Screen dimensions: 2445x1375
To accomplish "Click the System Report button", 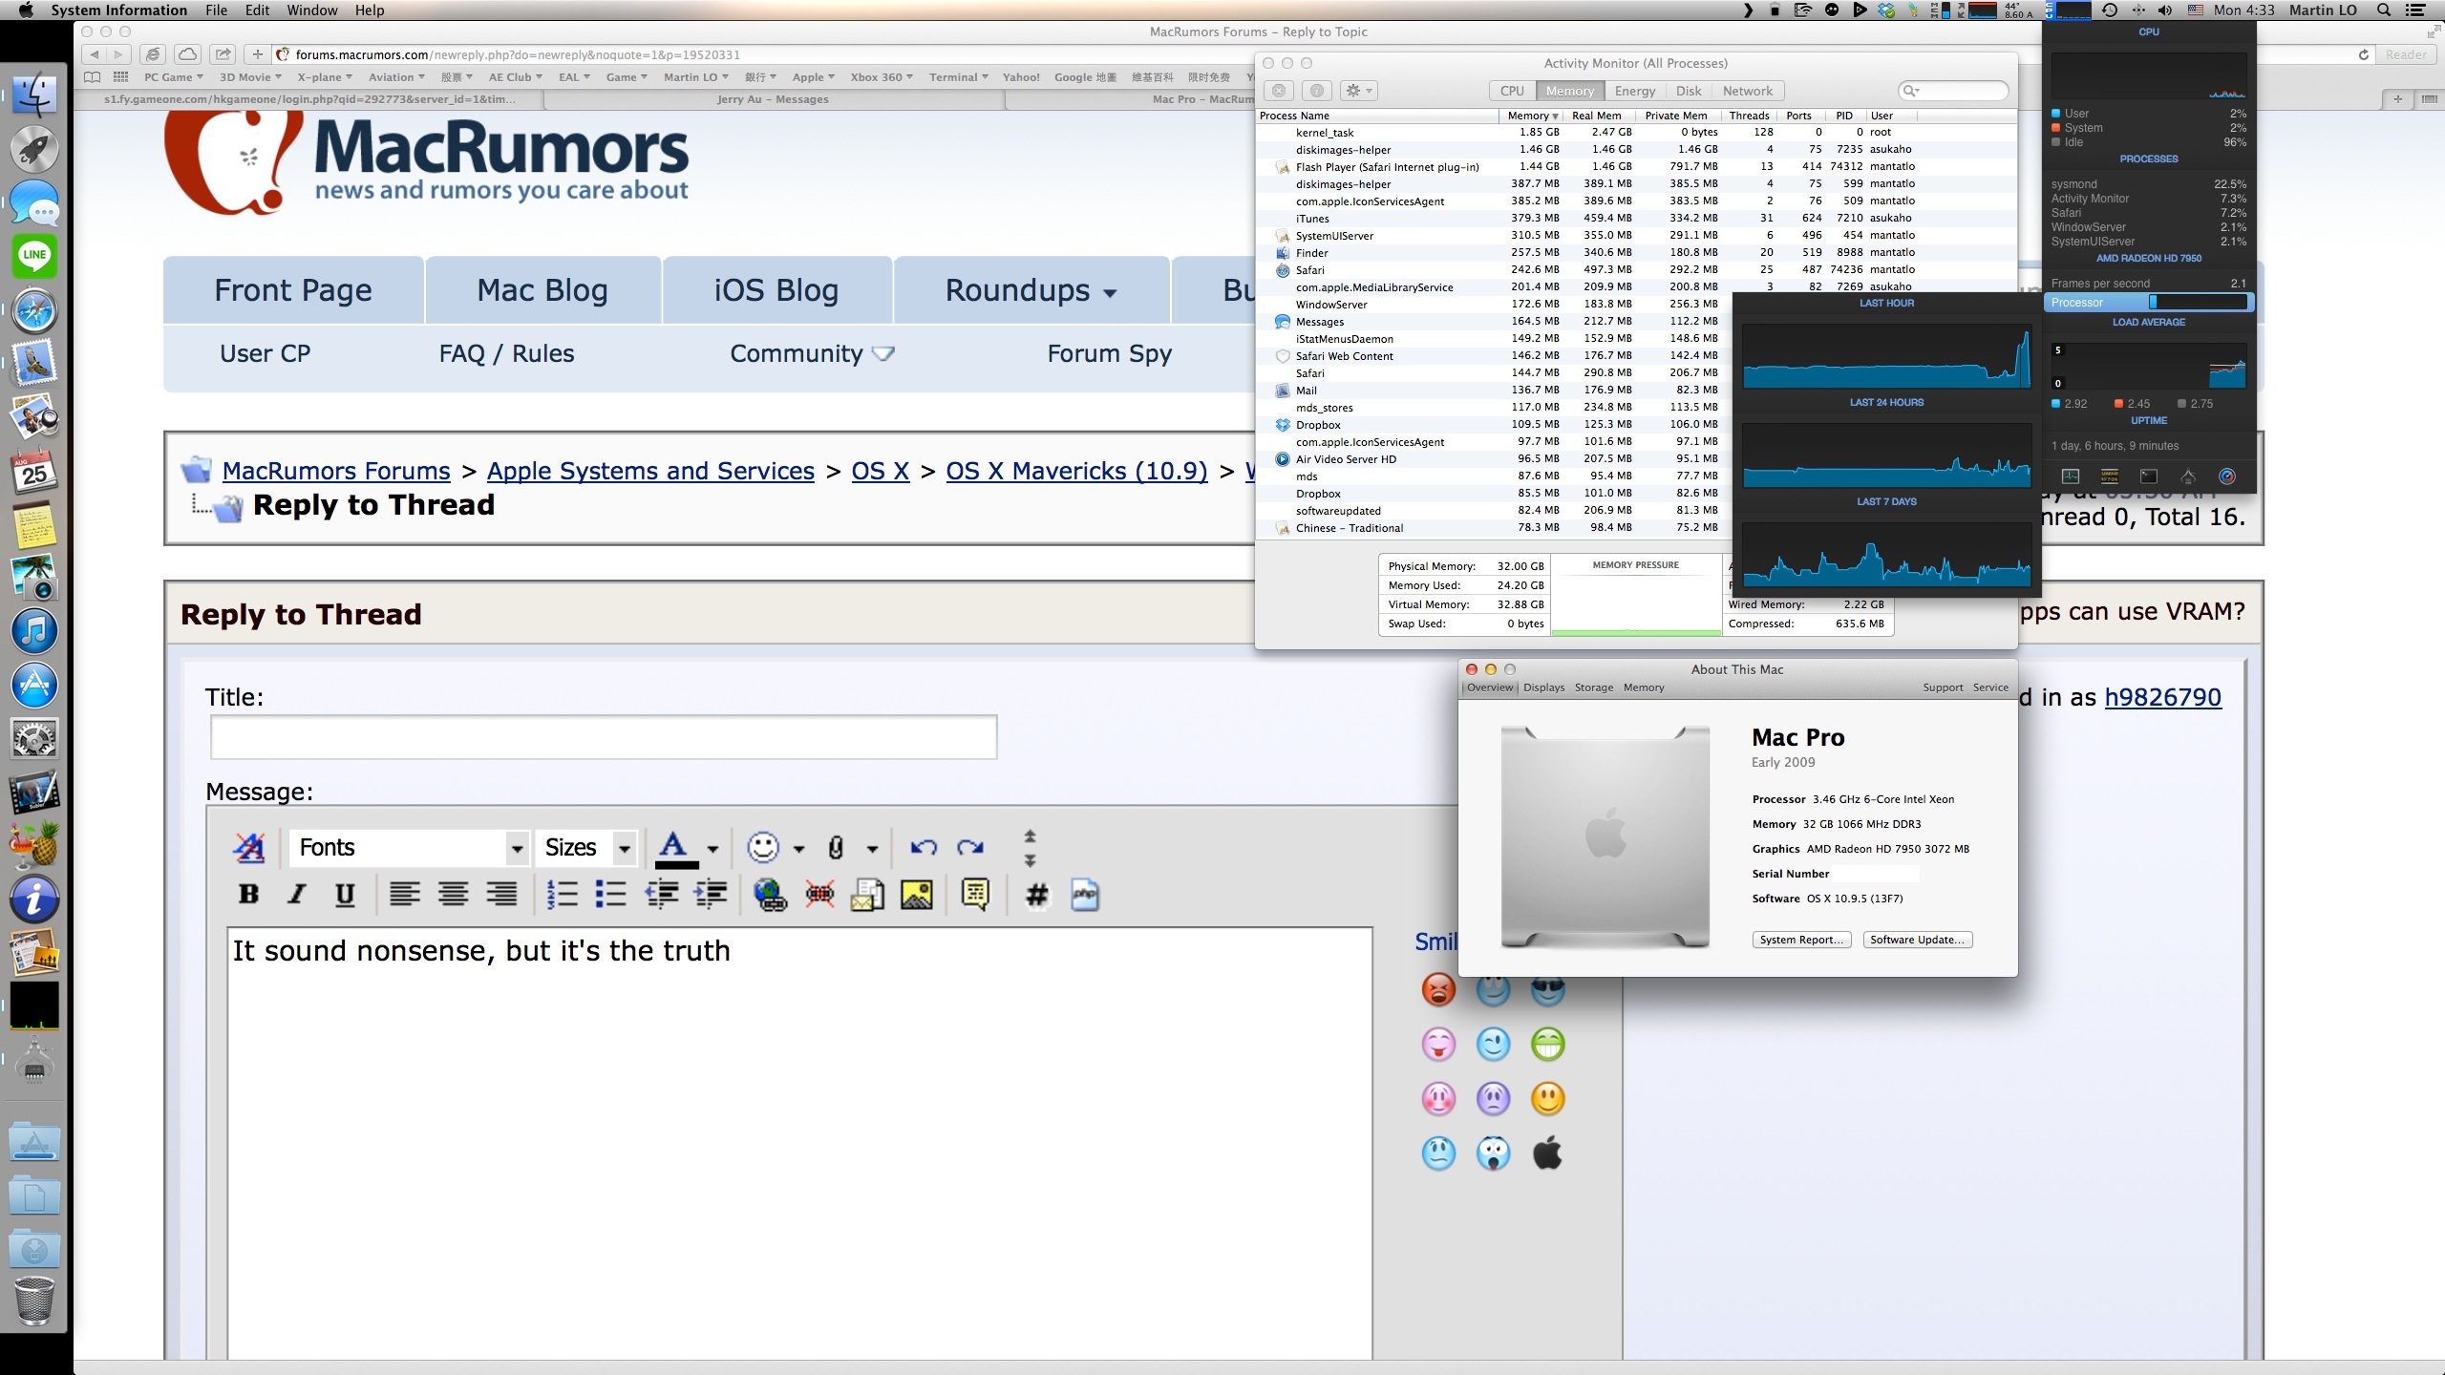I will tap(1801, 940).
